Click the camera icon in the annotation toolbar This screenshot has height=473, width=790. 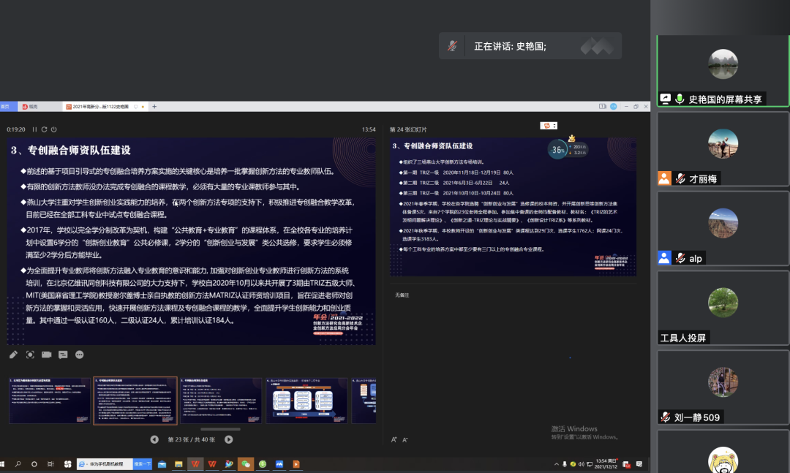click(47, 354)
